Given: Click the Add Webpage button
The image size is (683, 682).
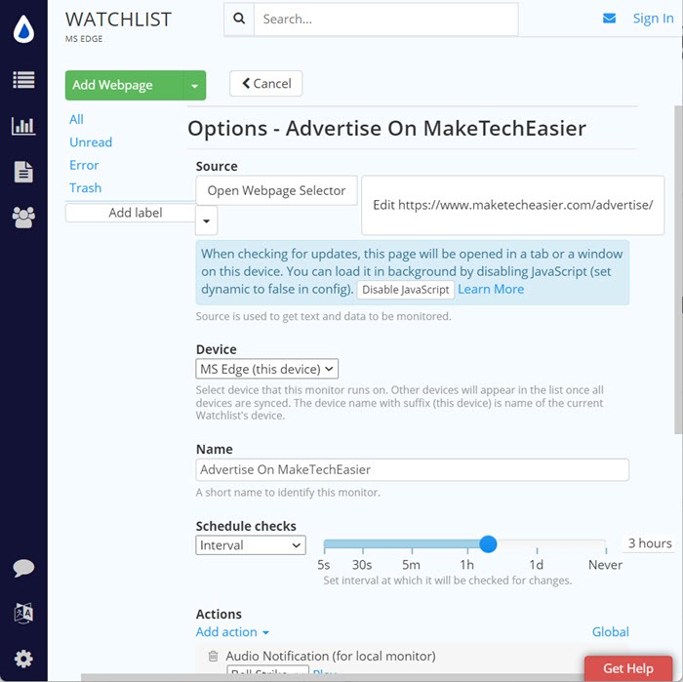Looking at the screenshot, I should coord(125,85).
